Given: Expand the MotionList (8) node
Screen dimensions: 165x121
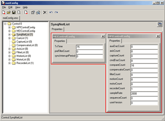Looking at the screenshot, I should (x=9, y=56).
